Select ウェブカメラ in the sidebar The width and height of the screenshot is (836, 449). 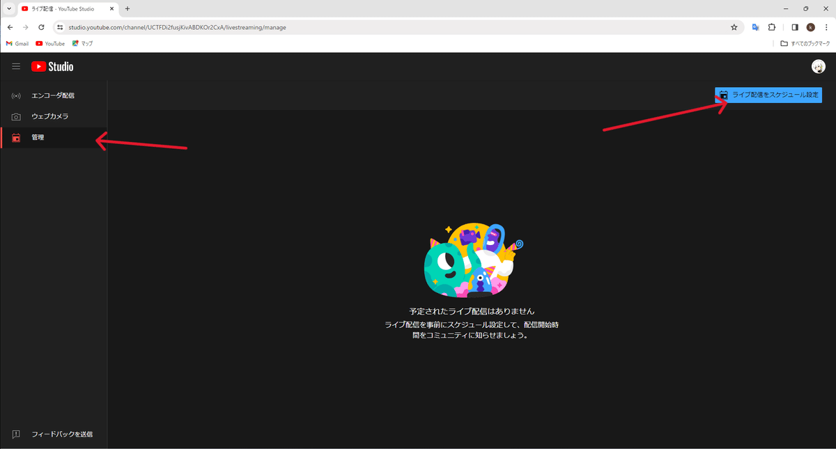click(x=54, y=116)
